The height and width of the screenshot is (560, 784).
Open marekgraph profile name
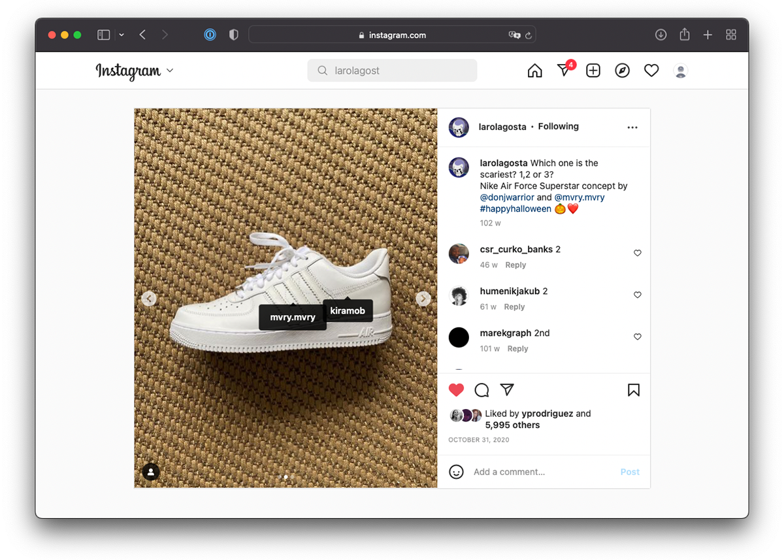[506, 333]
